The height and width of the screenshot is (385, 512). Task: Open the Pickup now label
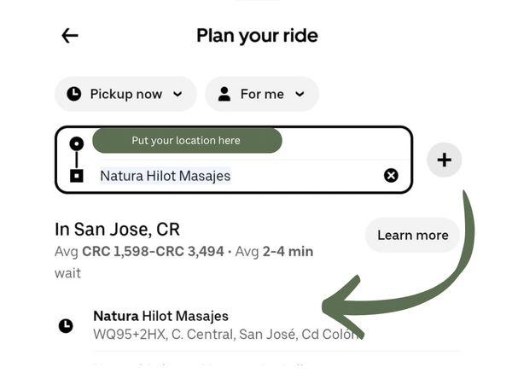pos(125,94)
